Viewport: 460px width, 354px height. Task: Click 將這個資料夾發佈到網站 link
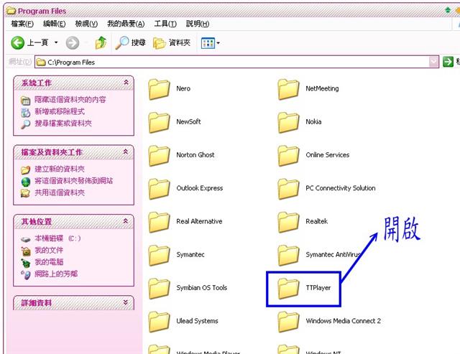[73, 181]
